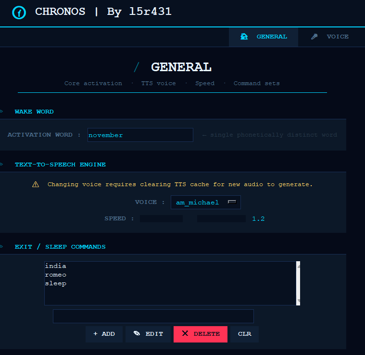Open the am_michael voice dropdown
The width and height of the screenshot is (365, 355).
coord(205,203)
